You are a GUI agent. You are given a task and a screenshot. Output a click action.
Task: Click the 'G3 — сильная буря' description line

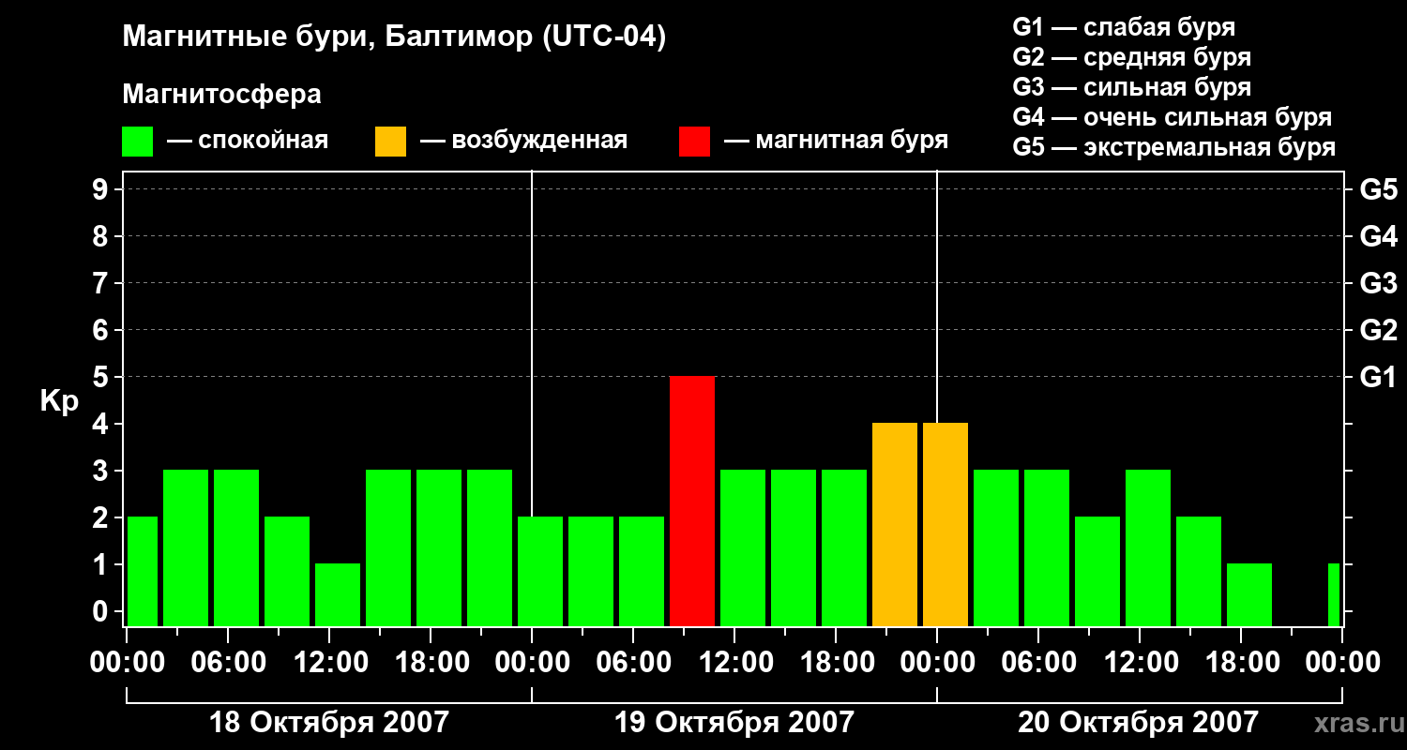1131,87
